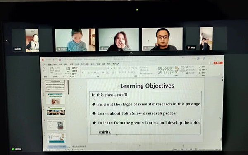This screenshot has width=248, height=155.
Task: Select the second slide thumbnail
Action: 55,99
